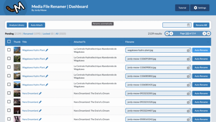The image size is (216, 122).
Task: Auto Rename wagakawa-hydro-plant.jpg
Action: click(201, 50)
